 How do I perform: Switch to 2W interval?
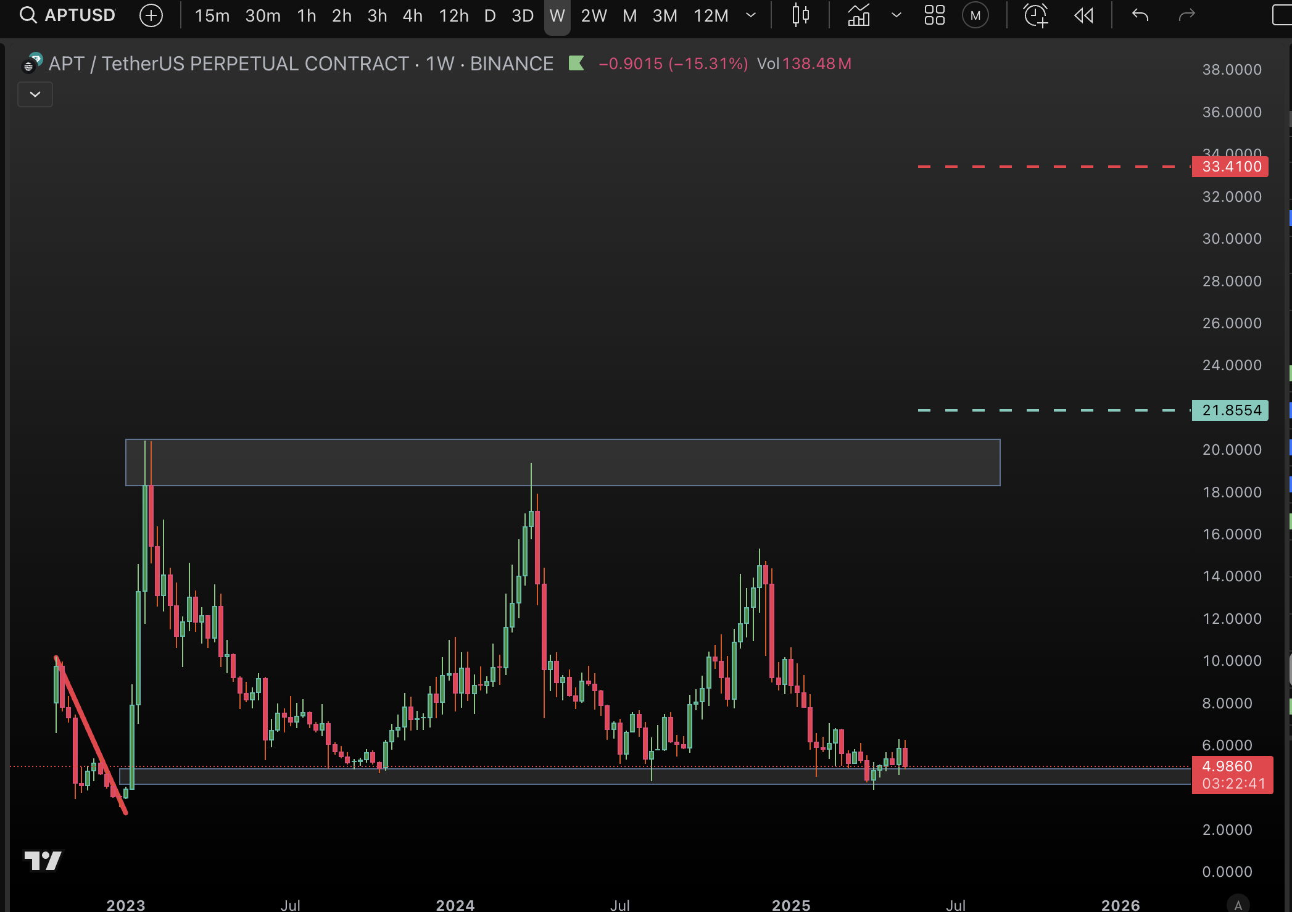click(594, 15)
